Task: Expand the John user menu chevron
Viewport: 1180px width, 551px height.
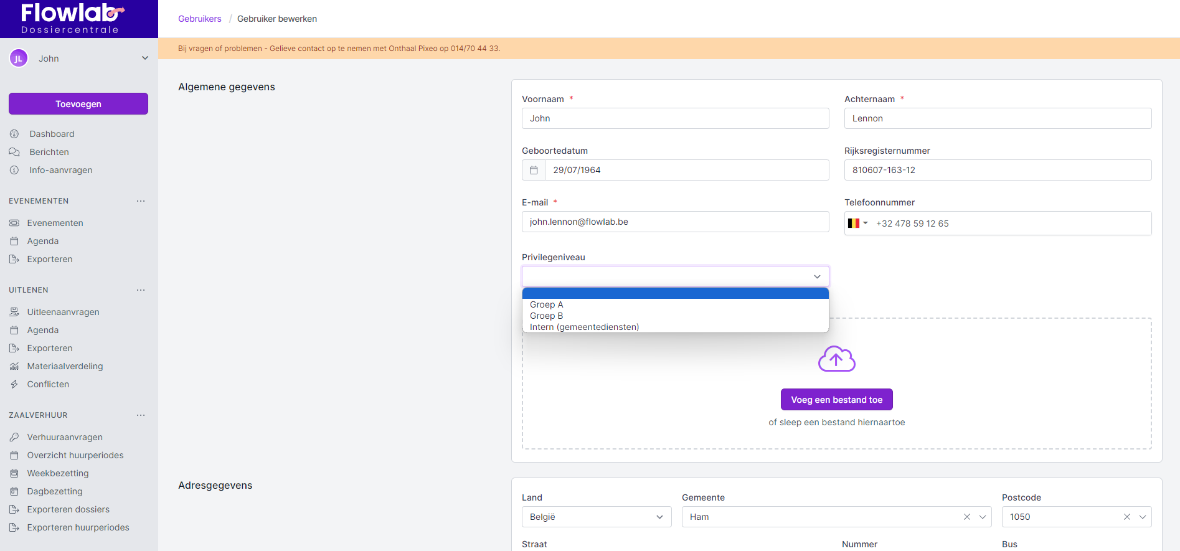Action: click(x=145, y=59)
